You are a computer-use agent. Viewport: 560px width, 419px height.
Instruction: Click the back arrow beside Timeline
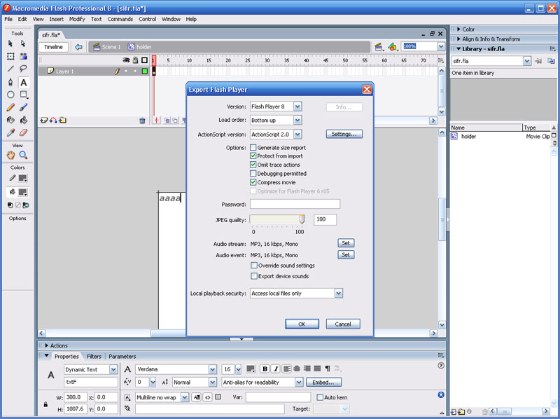[x=78, y=47]
